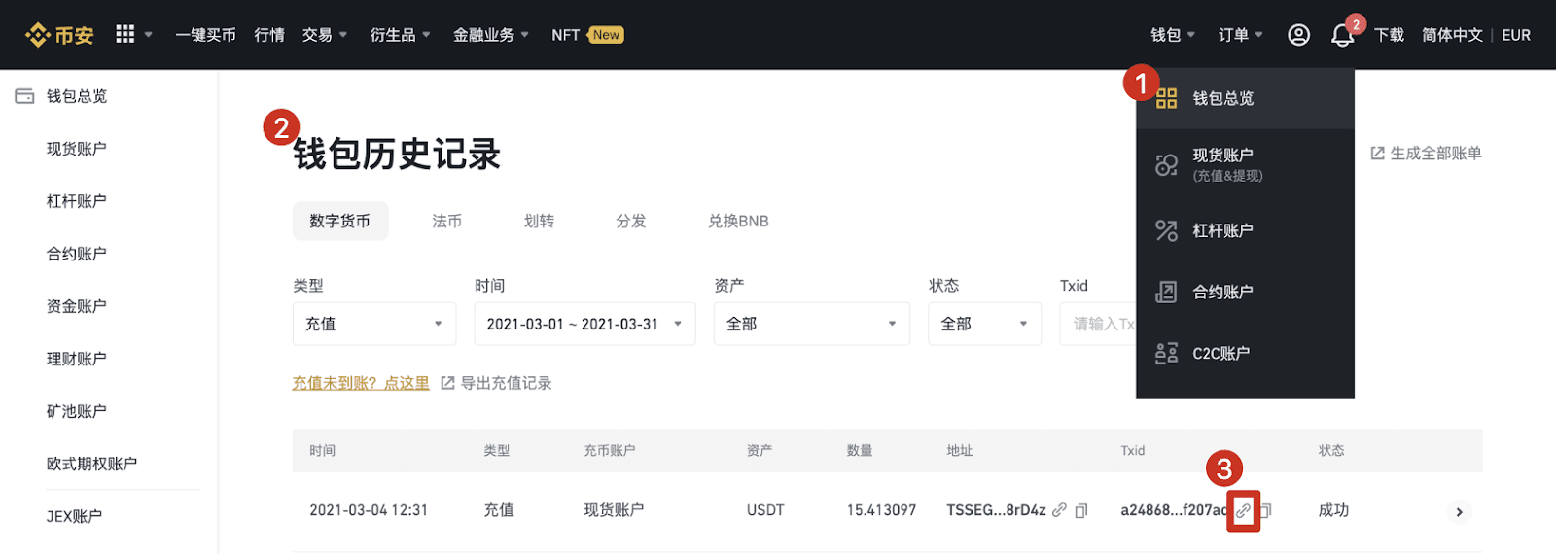
Task: Open the apps grid menu icon
Action: pyautogui.click(x=125, y=34)
